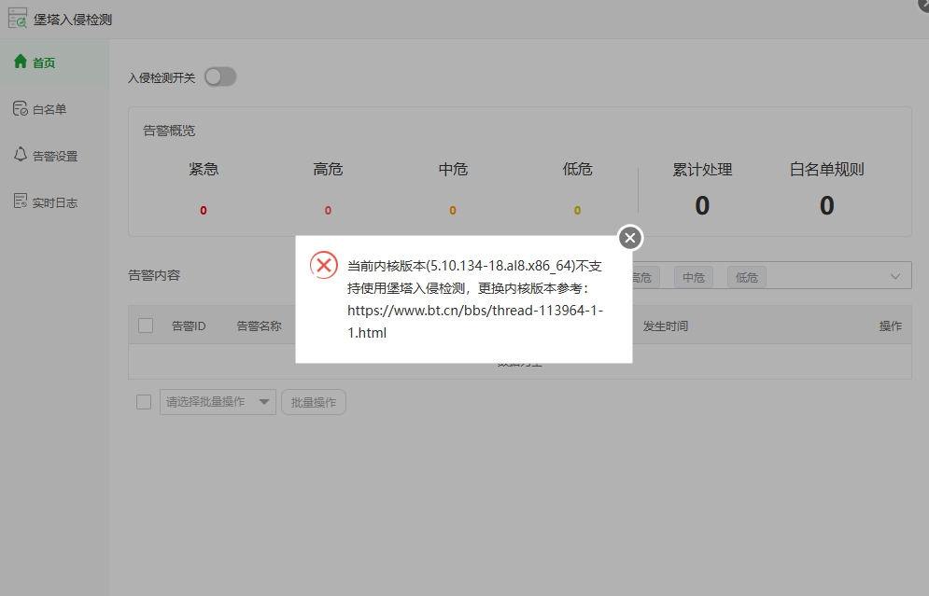
Task: Dismiss the kernel version warning dialog
Action: 629,238
